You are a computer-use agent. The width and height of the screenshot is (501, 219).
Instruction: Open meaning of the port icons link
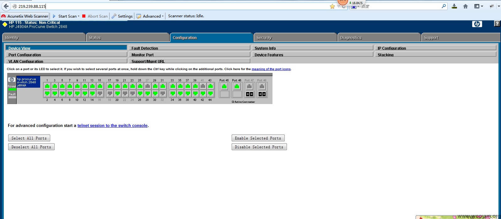[271, 69]
